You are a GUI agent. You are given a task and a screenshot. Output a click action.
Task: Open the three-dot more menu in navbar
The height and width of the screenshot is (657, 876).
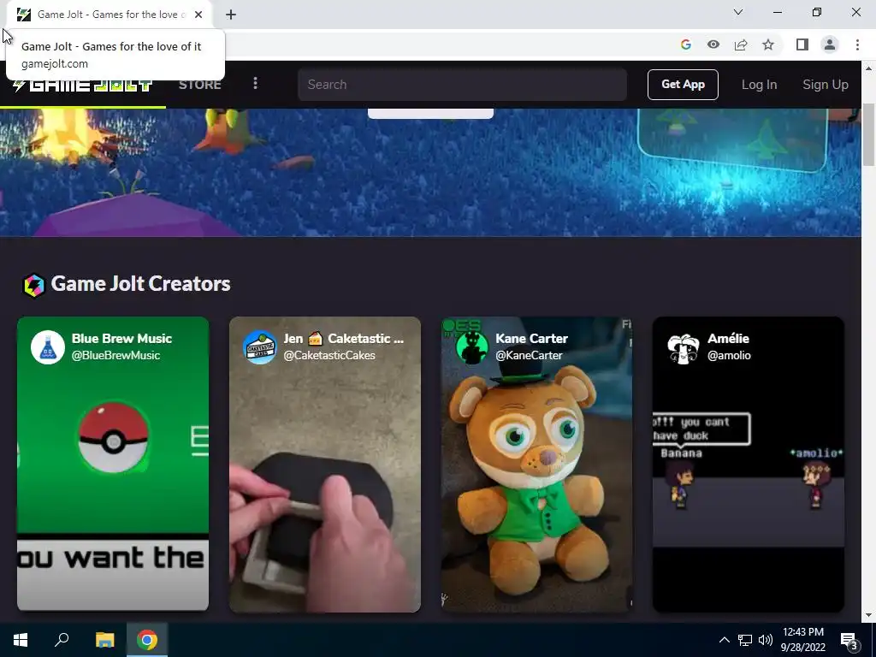[255, 84]
